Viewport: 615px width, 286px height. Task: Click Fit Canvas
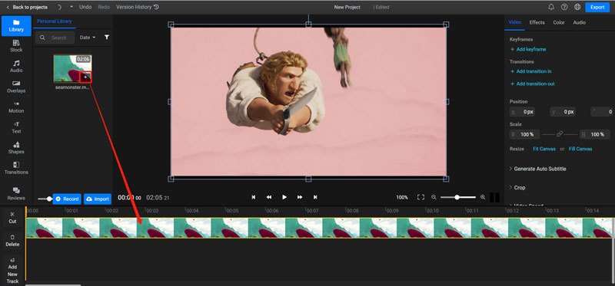click(x=544, y=149)
